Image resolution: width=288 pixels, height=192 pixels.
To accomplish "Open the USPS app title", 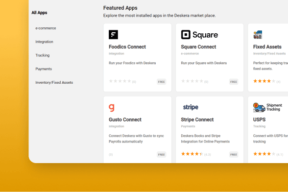I will tap(260, 120).
